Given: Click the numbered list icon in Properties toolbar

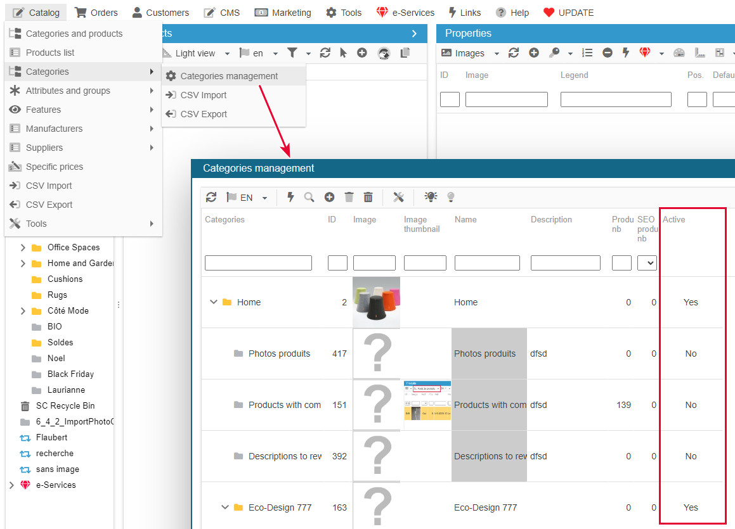Looking at the screenshot, I should [588, 53].
